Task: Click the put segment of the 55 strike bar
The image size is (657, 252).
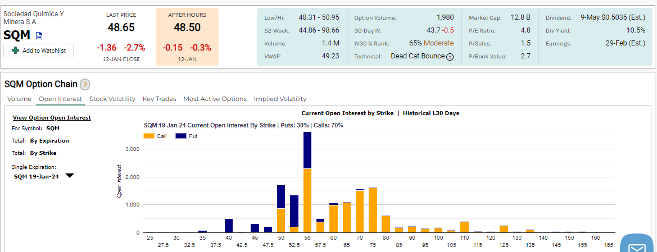Action: [x=307, y=150]
